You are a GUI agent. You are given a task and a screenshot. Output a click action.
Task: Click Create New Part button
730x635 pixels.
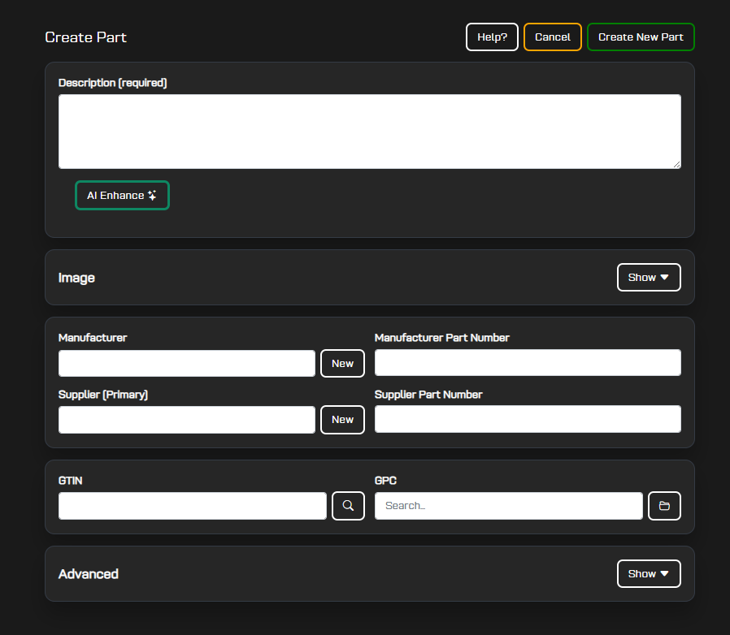[641, 37]
